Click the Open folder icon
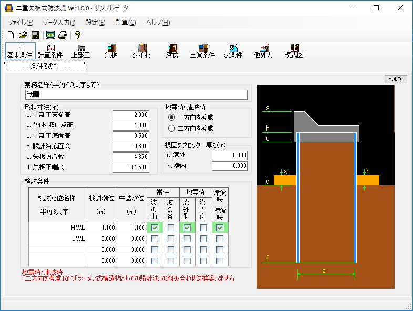Image resolution: width=413 pixels, height=311 pixels. tap(23, 35)
